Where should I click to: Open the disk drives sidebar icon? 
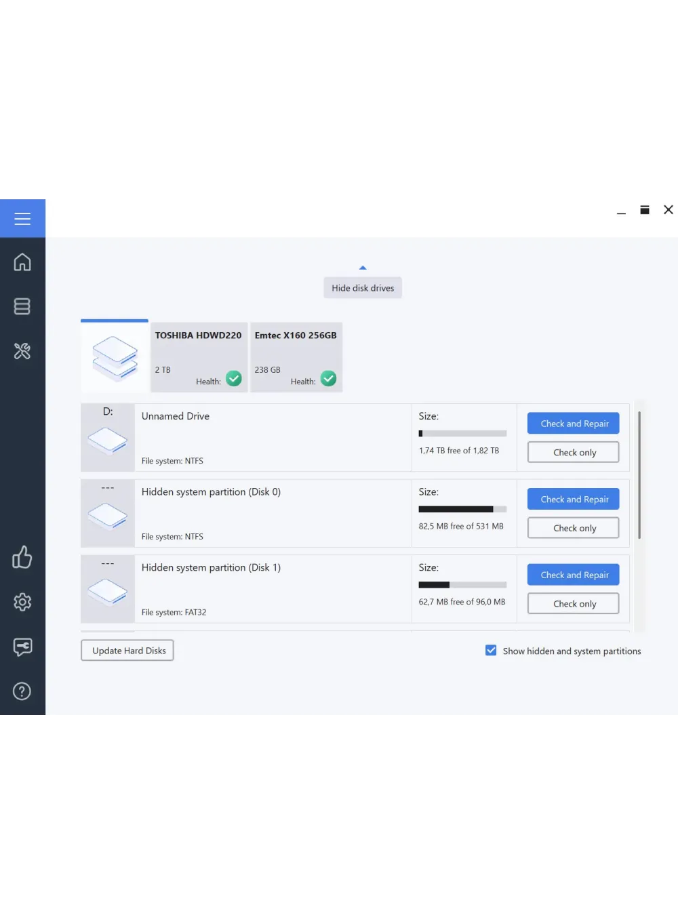22,306
